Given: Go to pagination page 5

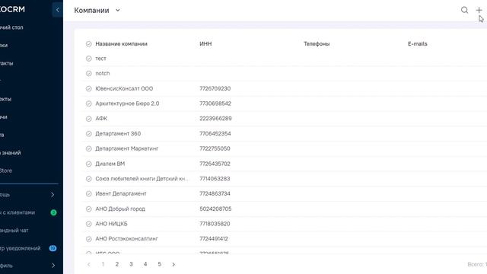Looking at the screenshot, I should (x=159, y=264).
